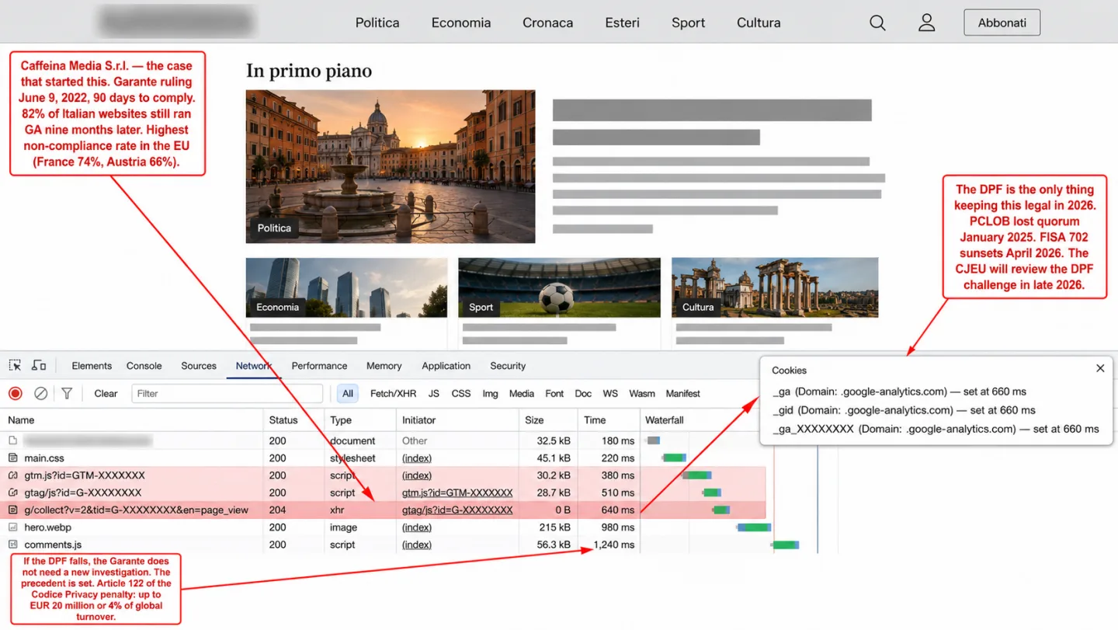This screenshot has width=1118, height=630.
Task: Sort by the Name column header
Action: tap(21, 420)
